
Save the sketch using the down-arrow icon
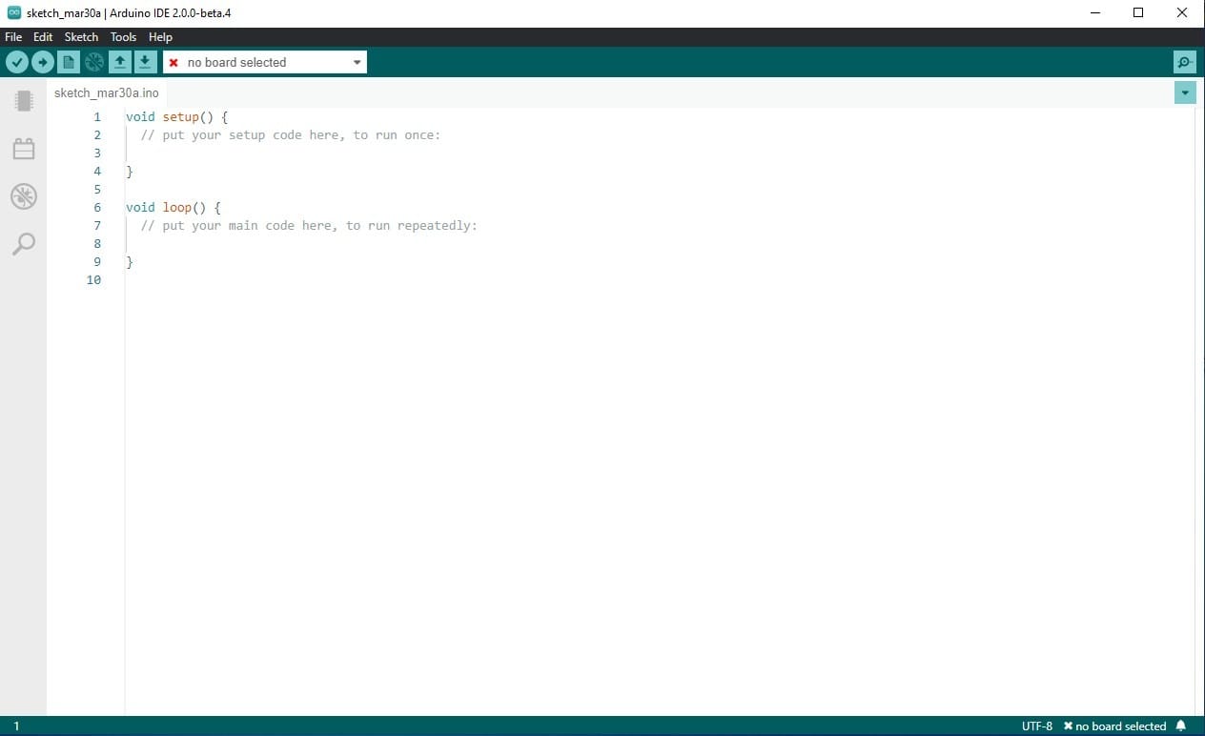click(x=145, y=62)
